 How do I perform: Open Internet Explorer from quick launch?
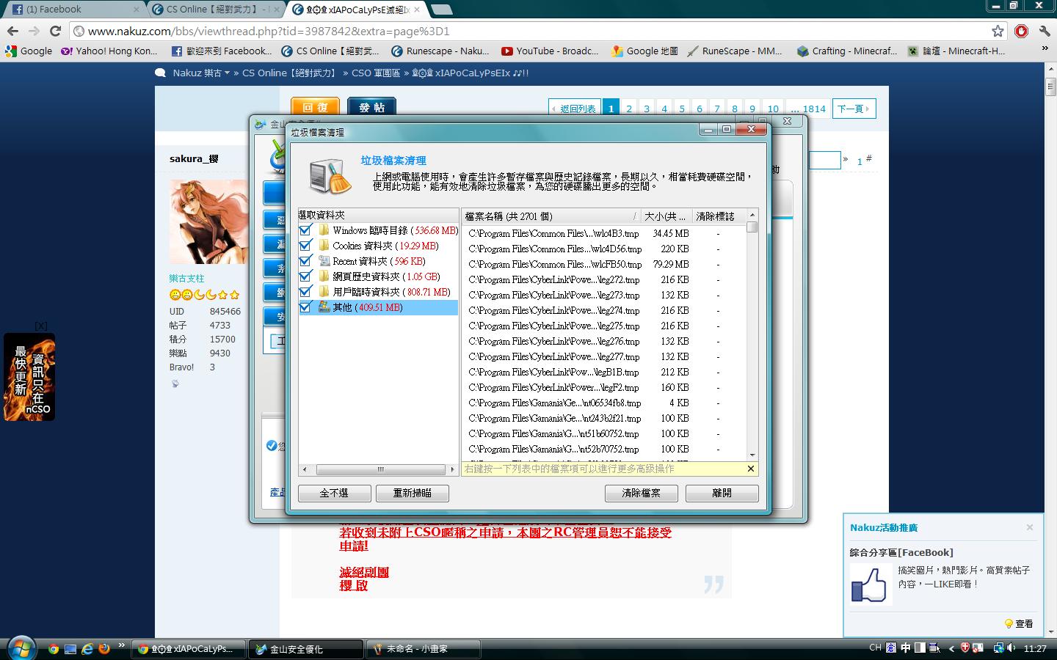pos(87,649)
